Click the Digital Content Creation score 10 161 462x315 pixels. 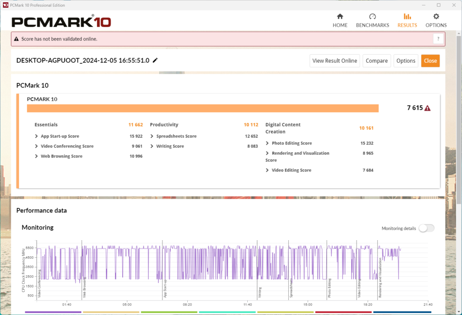[366, 128]
